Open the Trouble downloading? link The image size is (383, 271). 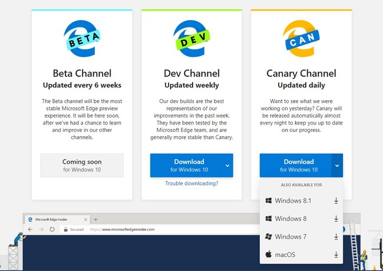(191, 183)
